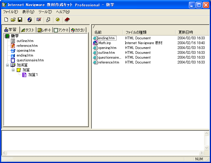Image resolution: width=211 pixels, height=163 pixels.
Task: Open the ヘルプ(H) menu
Action: [63, 12]
